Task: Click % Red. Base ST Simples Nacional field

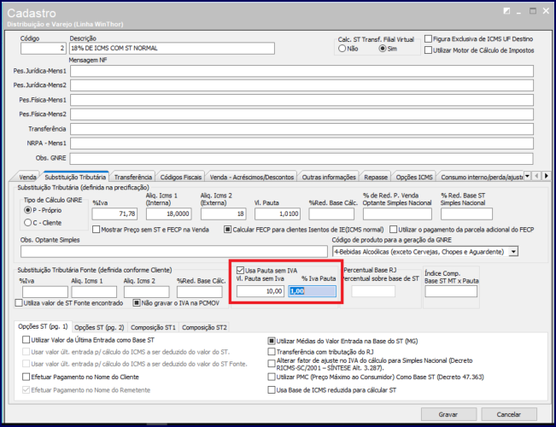Action: [466, 213]
